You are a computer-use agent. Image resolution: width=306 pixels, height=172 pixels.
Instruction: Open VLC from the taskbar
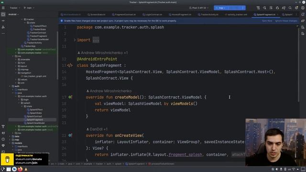click(x=26, y=169)
